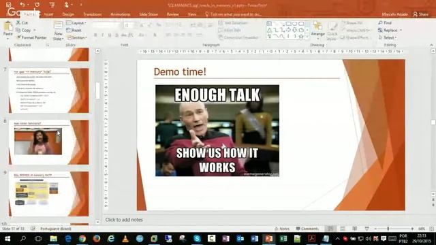Open the Replace dropdown arrow
This screenshot has width=436, height=245.
pos(401,30)
